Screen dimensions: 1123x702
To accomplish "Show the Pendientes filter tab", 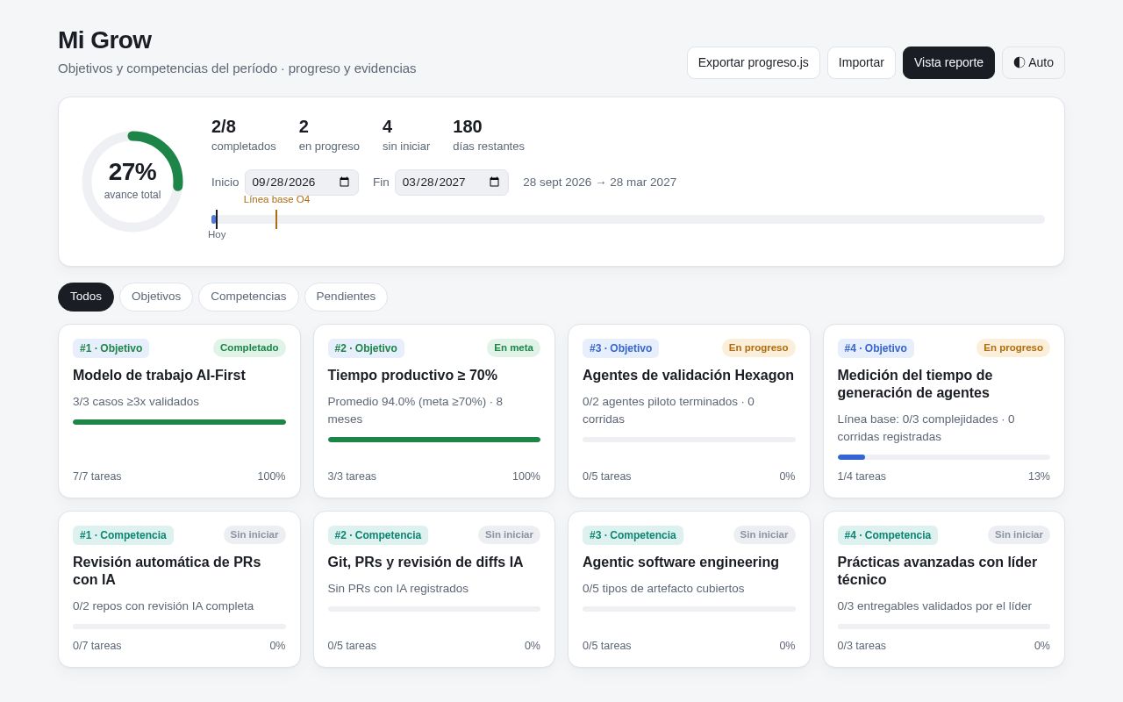I will [346, 297].
